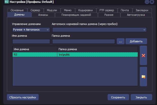Delete selected domain with red X icon

(143, 55)
